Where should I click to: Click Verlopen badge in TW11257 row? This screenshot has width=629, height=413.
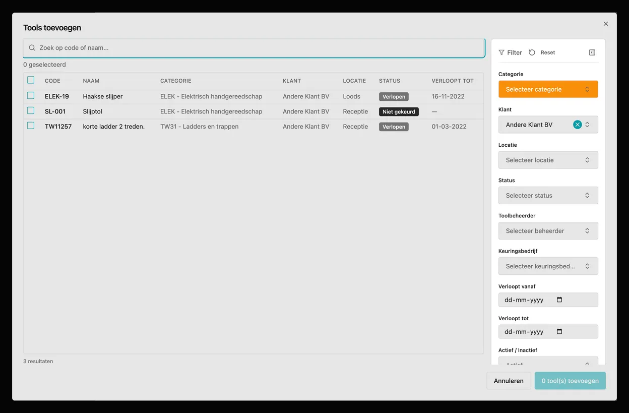(x=394, y=127)
